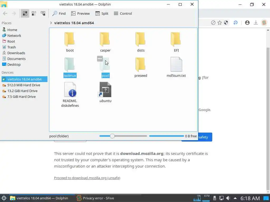Select the boot folder icon
The height and width of the screenshot is (202, 270).
70,39
